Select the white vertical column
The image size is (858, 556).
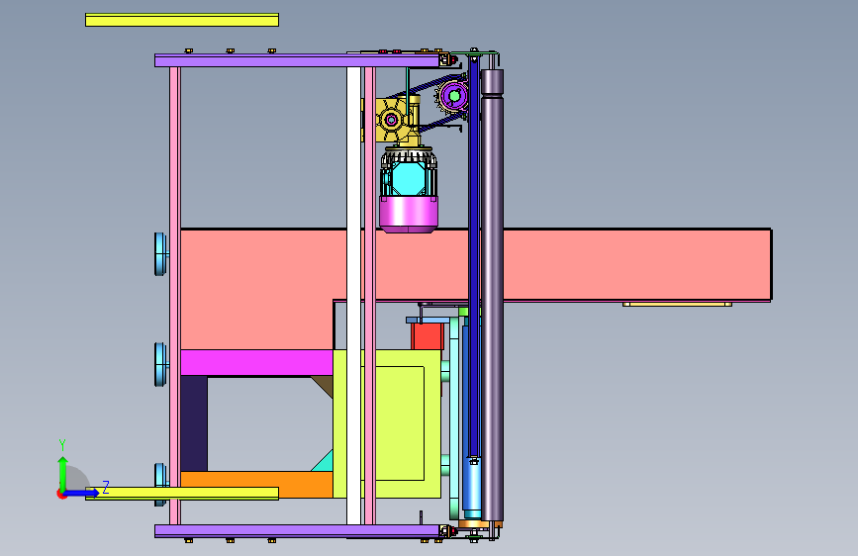pos(354,296)
